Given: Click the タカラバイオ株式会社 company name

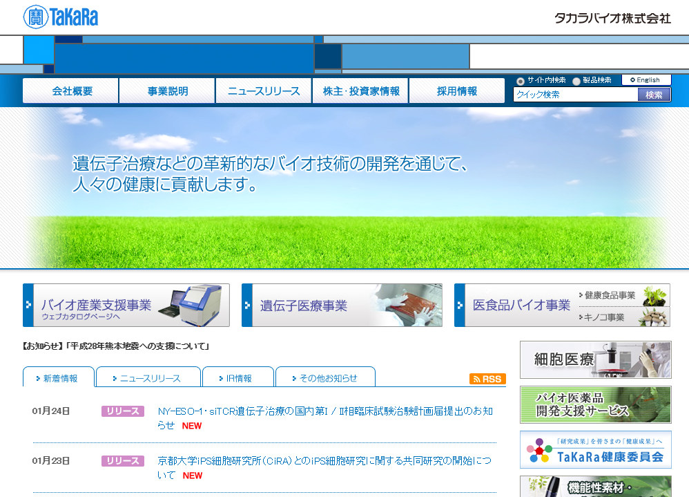Looking at the screenshot, I should pos(612,19).
